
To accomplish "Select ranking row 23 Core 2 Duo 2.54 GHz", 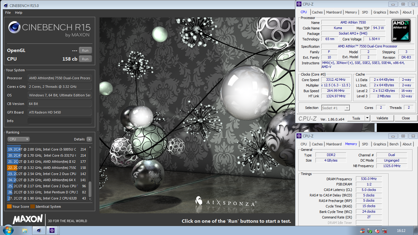I will click(47, 174).
